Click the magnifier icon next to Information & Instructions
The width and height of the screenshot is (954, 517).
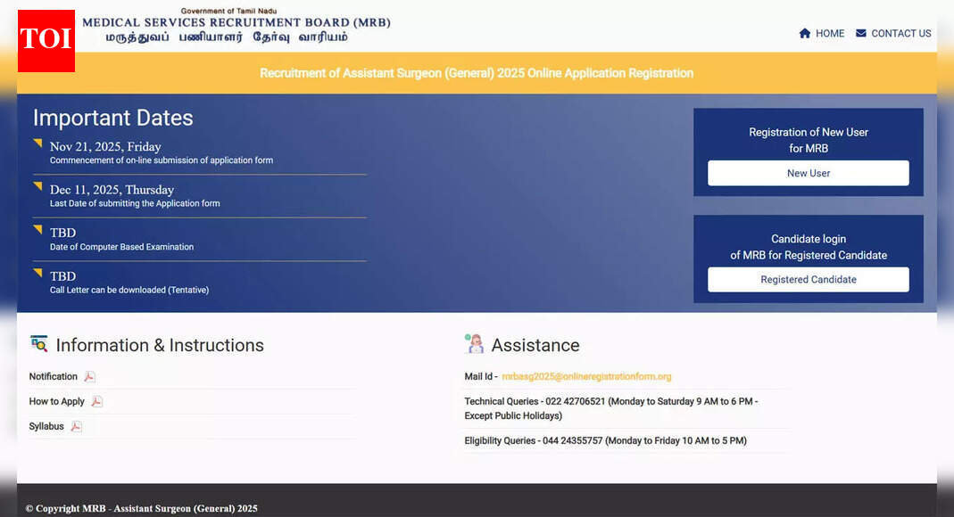(x=38, y=343)
